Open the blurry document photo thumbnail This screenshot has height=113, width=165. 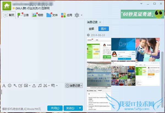99,74
